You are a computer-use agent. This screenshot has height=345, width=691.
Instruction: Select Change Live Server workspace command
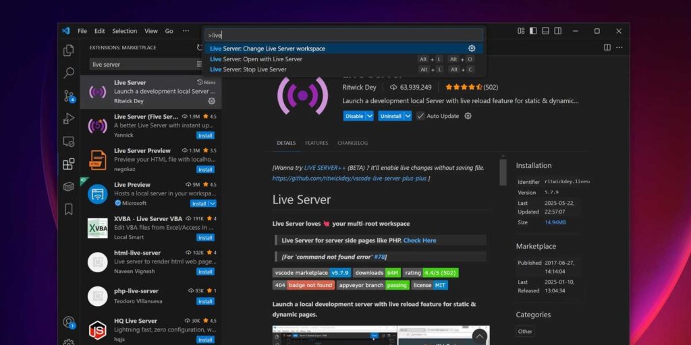[x=343, y=49]
